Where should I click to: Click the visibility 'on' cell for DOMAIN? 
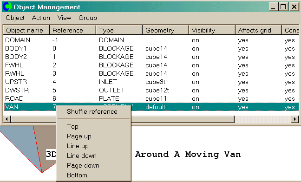point(196,40)
